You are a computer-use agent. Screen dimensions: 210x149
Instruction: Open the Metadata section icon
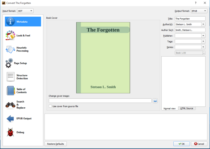click(10, 22)
